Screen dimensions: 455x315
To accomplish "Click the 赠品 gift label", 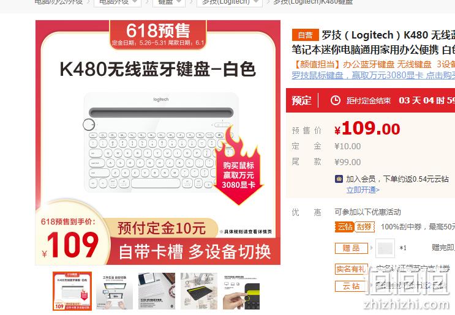I will click(x=351, y=248).
